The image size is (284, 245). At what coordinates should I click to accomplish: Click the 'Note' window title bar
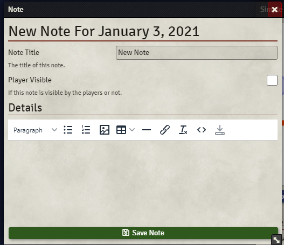pos(136,9)
